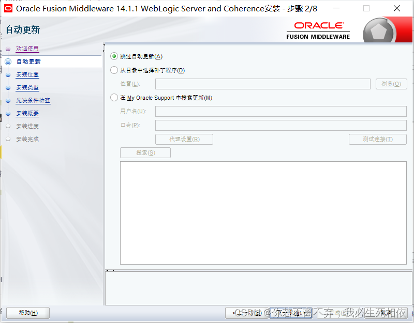Go back with the 上一步(B) button
414x323 pixels.
(247, 313)
